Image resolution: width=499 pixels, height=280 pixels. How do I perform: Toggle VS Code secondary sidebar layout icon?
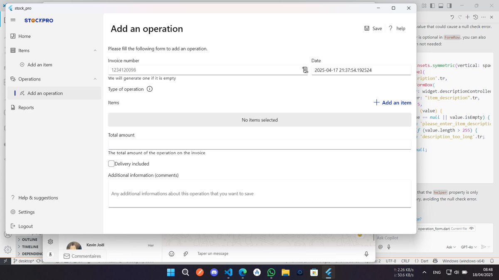point(449,6)
